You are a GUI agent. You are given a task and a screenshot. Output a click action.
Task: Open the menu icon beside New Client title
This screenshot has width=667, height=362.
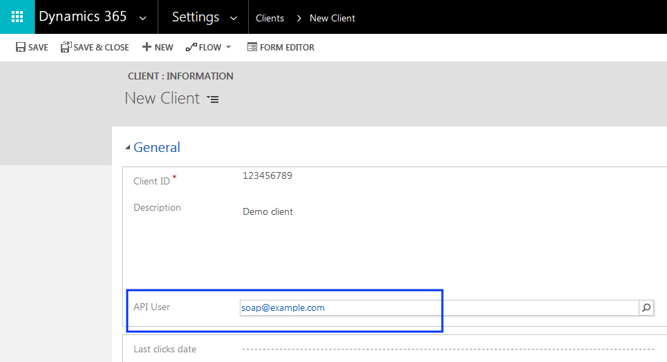coord(213,99)
